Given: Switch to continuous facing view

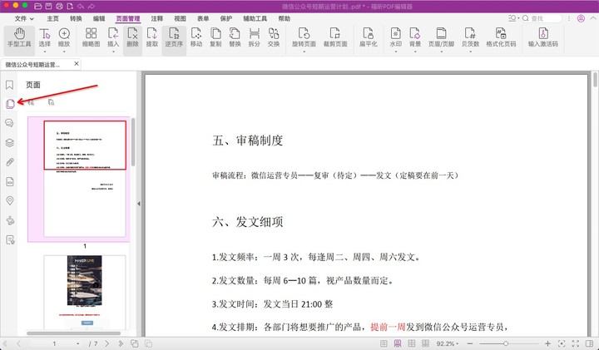Looking at the screenshot, I should (x=425, y=343).
